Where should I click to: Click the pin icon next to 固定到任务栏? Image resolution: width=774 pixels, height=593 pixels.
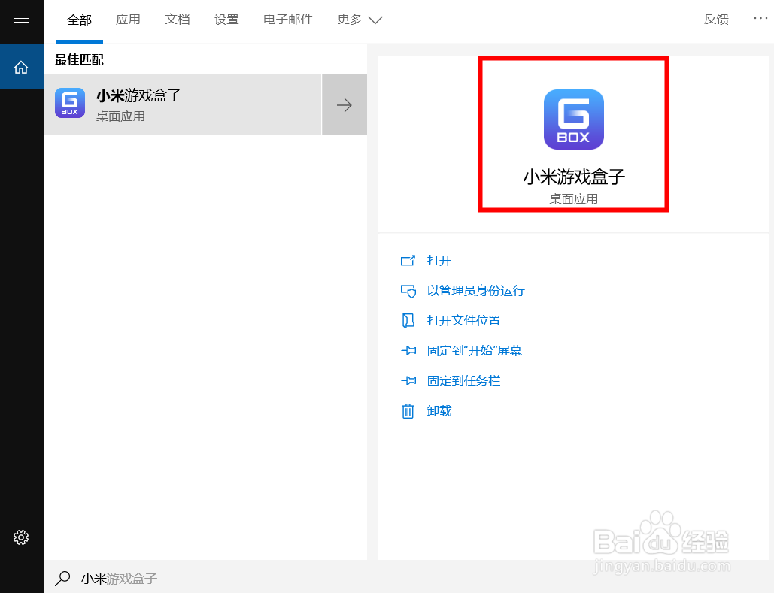pyautogui.click(x=408, y=381)
